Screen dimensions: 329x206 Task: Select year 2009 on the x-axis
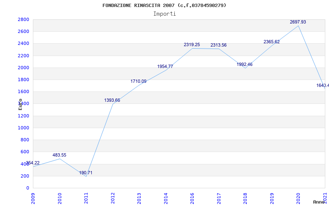pyautogui.click(x=33, y=198)
